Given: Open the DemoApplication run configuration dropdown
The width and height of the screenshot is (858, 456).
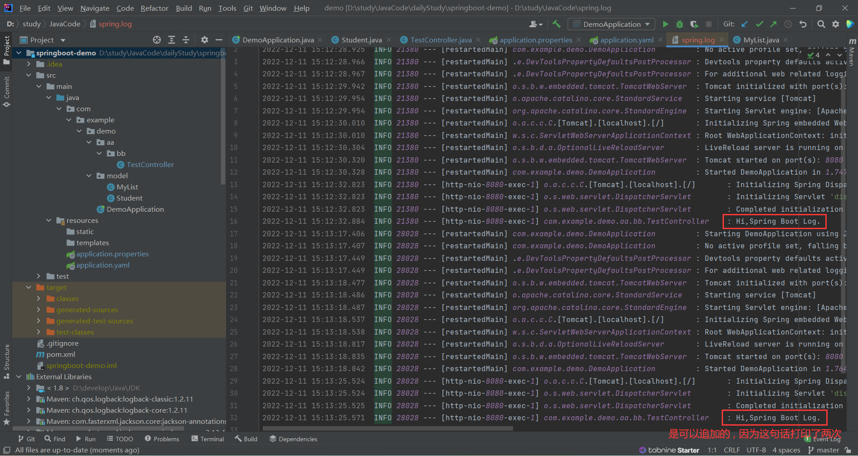Looking at the screenshot, I should click(611, 24).
